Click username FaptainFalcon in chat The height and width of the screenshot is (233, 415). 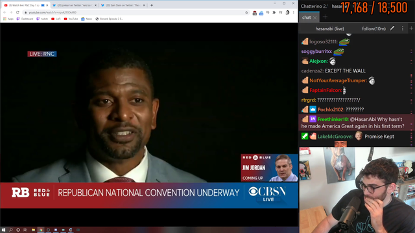pyautogui.click(x=326, y=91)
